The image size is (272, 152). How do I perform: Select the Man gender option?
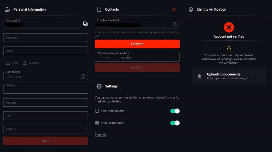[12, 63]
